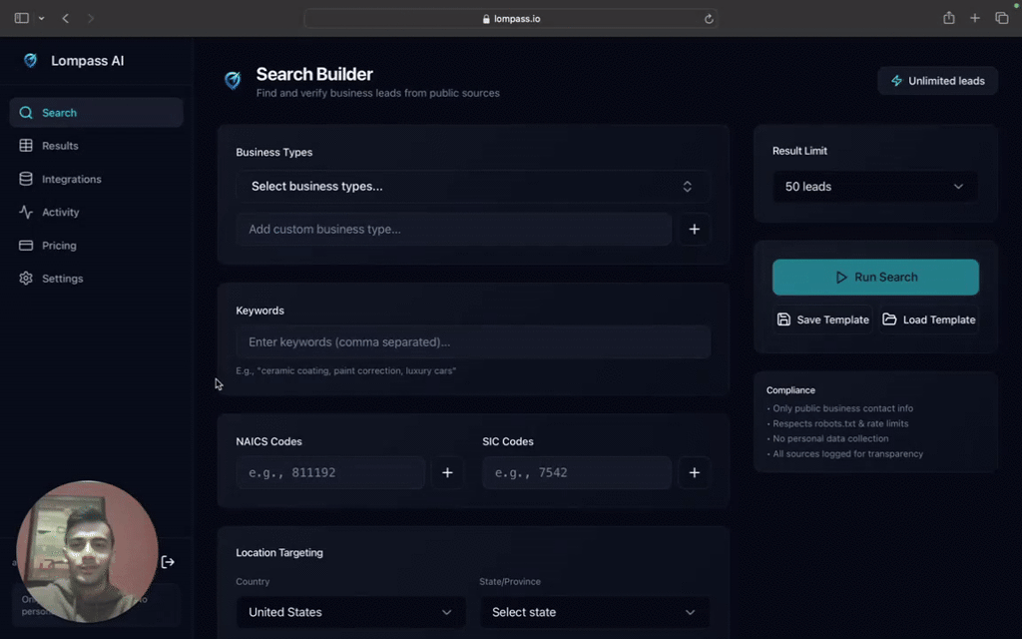Toggle the Safari sidebar icon
The width and height of the screenshot is (1022, 639).
(22, 18)
